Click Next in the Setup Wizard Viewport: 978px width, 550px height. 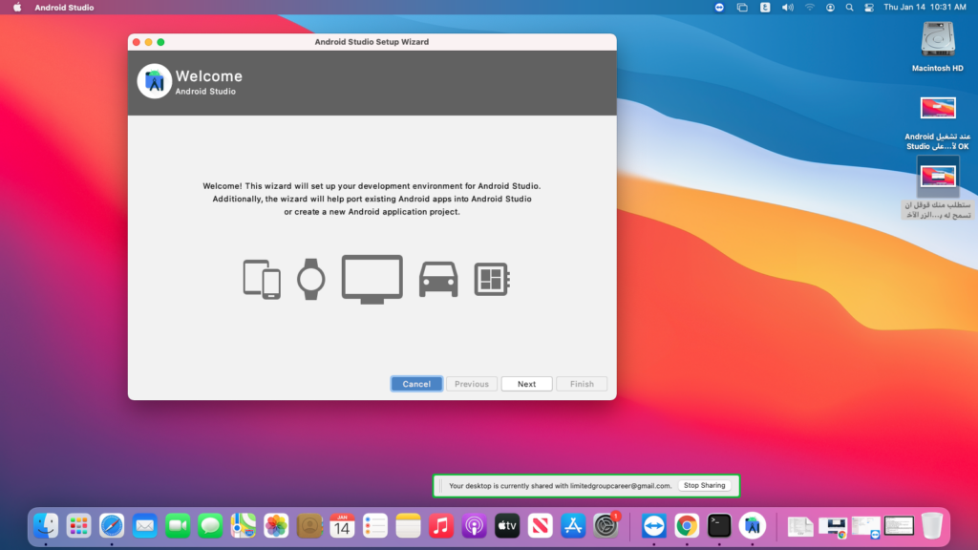(526, 384)
